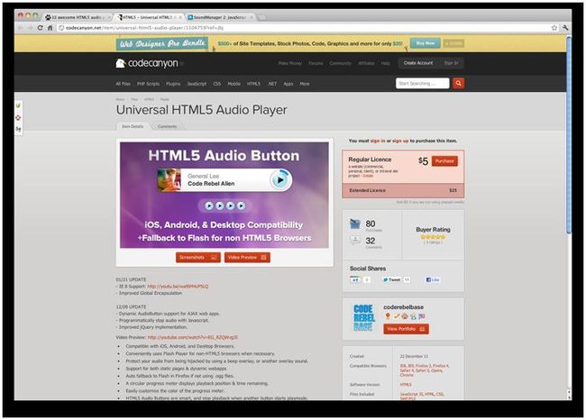
Task: Open the .NET category menu
Action: [272, 84]
